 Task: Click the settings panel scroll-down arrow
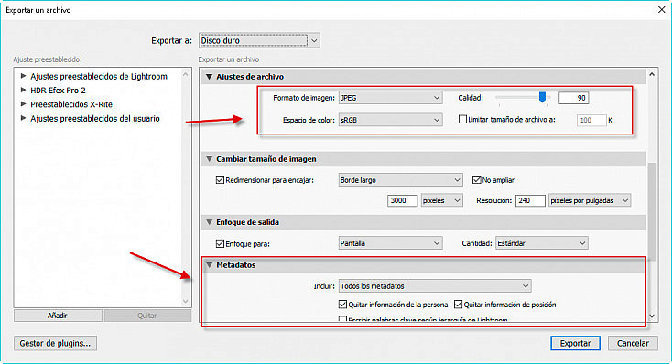pyautogui.click(x=652, y=316)
